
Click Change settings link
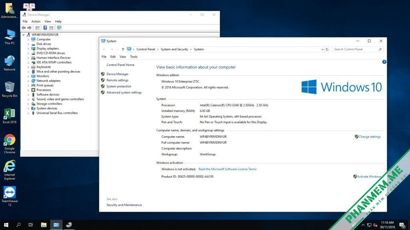[x=370, y=137]
